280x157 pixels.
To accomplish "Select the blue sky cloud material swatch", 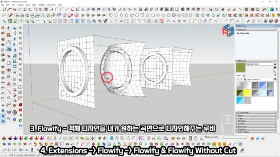I will [271, 93].
